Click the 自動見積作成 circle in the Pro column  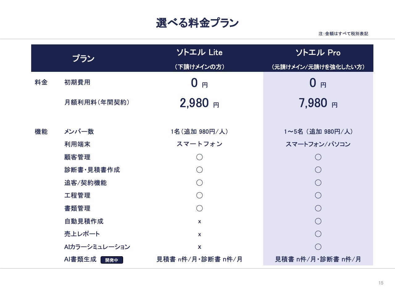coord(318,221)
